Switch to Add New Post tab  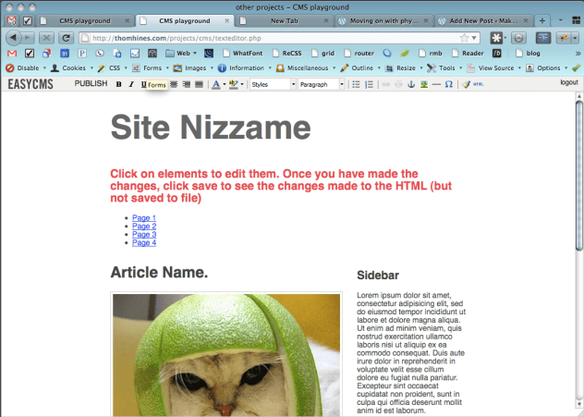pyautogui.click(x=486, y=19)
